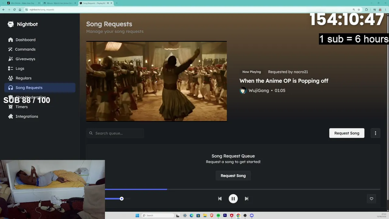Click 'Requested by nacro21' text

(x=288, y=72)
